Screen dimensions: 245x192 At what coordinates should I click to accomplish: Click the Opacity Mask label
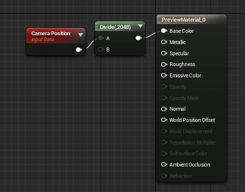(184, 98)
